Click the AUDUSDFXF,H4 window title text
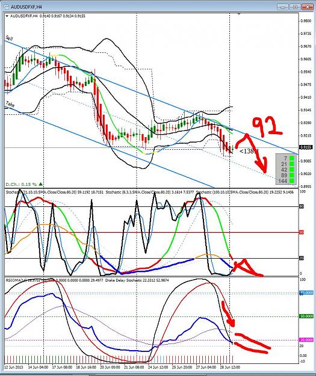 pyautogui.click(x=26, y=7)
